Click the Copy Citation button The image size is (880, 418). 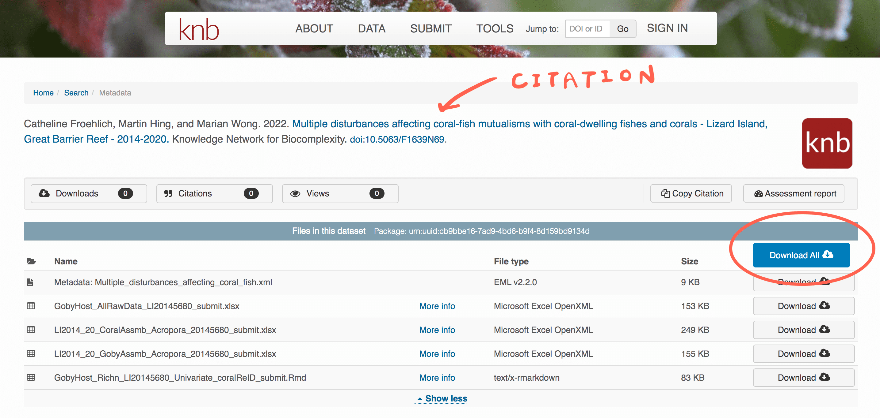pyautogui.click(x=691, y=193)
